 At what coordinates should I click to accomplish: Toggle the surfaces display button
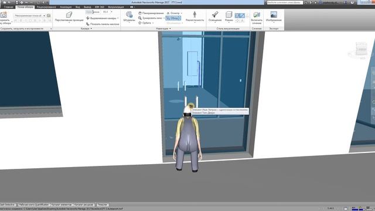(x=237, y=16)
